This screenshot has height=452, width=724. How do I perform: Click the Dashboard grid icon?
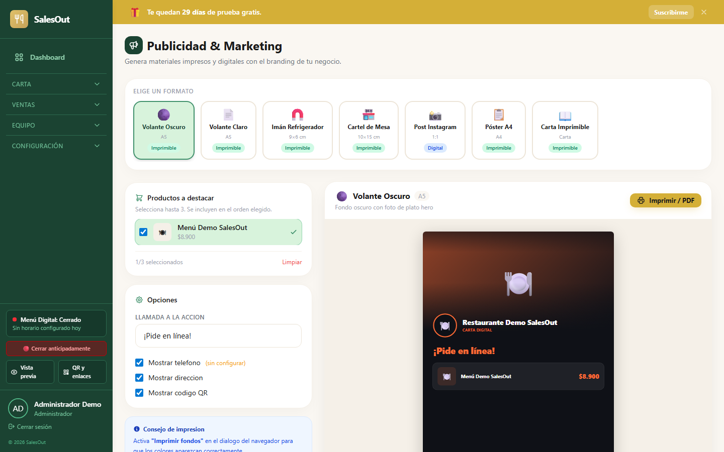click(x=19, y=57)
